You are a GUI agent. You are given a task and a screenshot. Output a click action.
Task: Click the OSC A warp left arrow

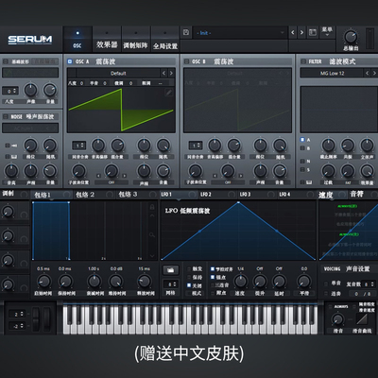pos(98,176)
